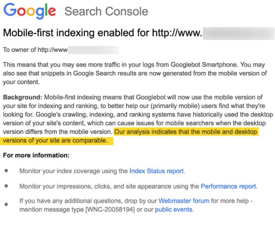Open the Index Status report link

[x=157, y=171]
